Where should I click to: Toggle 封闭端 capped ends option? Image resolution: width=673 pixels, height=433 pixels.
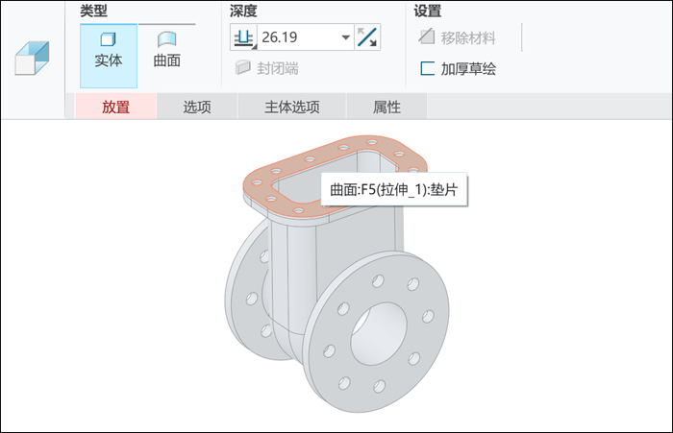click(x=267, y=68)
